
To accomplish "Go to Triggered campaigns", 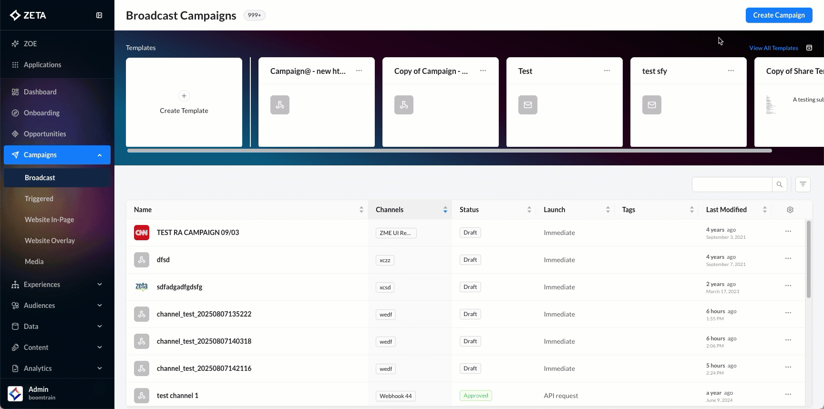I will [39, 199].
